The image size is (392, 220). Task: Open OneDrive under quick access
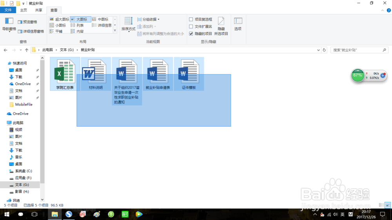coord(23,84)
